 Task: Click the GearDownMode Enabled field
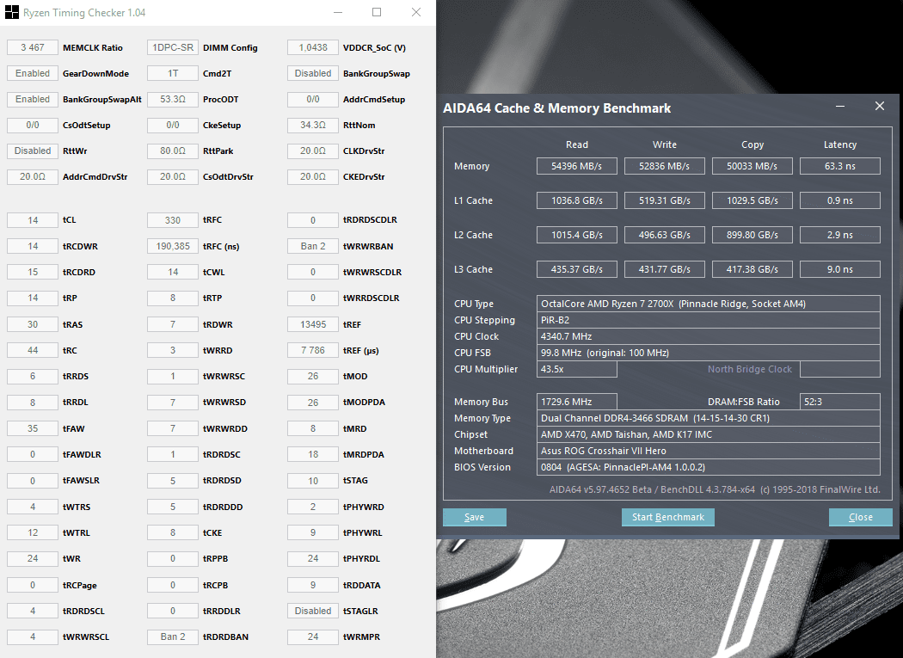point(33,73)
